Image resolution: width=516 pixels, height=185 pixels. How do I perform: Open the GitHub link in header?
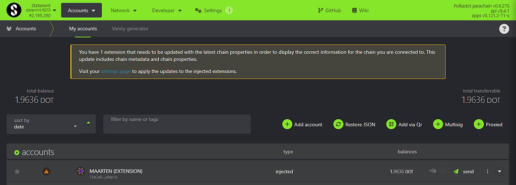[330, 11]
